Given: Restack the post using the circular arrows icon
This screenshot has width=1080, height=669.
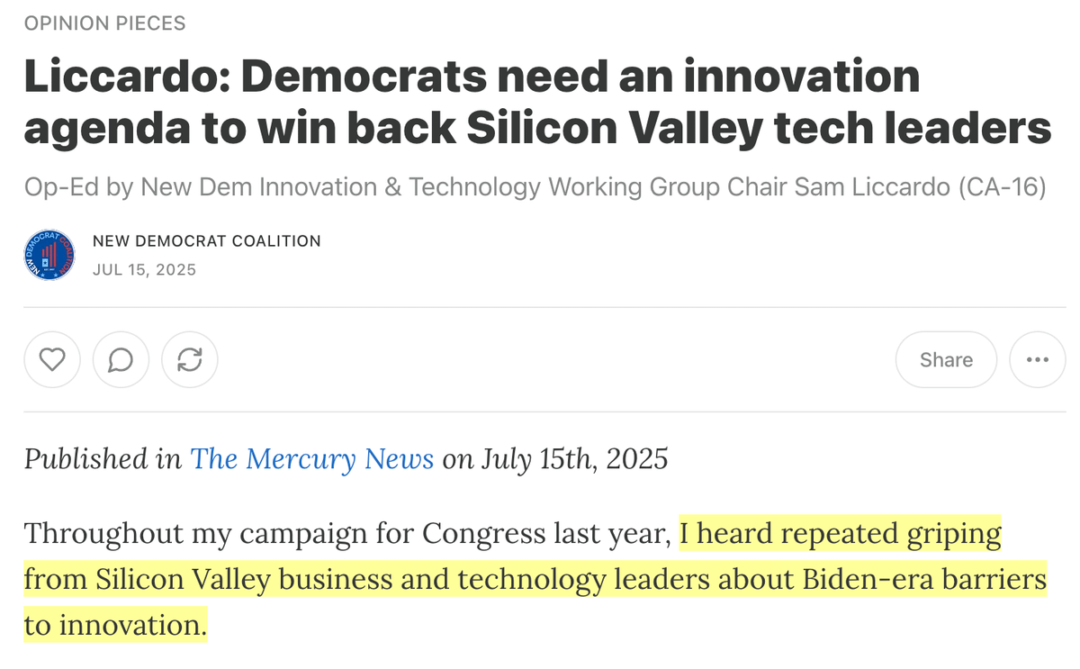Looking at the screenshot, I should pyautogui.click(x=190, y=359).
